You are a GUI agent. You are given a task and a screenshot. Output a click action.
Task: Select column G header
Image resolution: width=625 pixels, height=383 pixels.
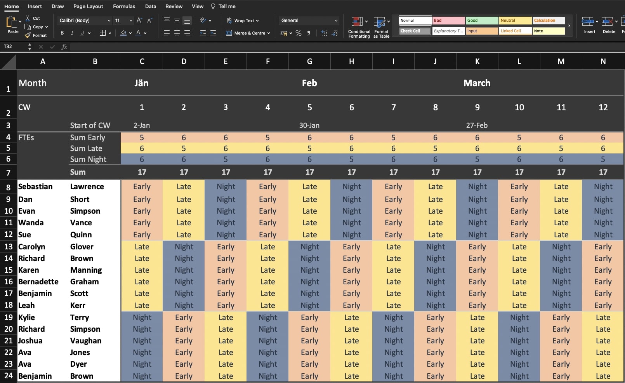coord(309,61)
